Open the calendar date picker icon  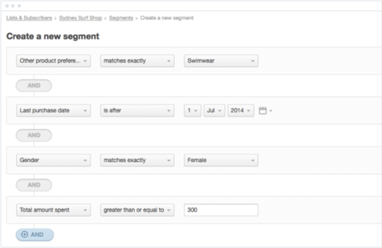tap(263, 111)
